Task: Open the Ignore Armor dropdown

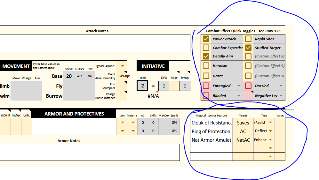Action: click(x=123, y=66)
